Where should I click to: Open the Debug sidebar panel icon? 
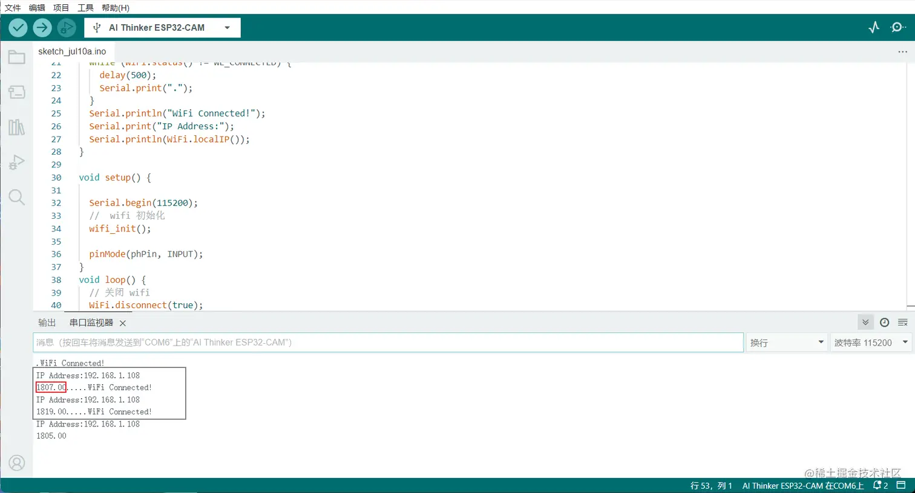coord(17,162)
